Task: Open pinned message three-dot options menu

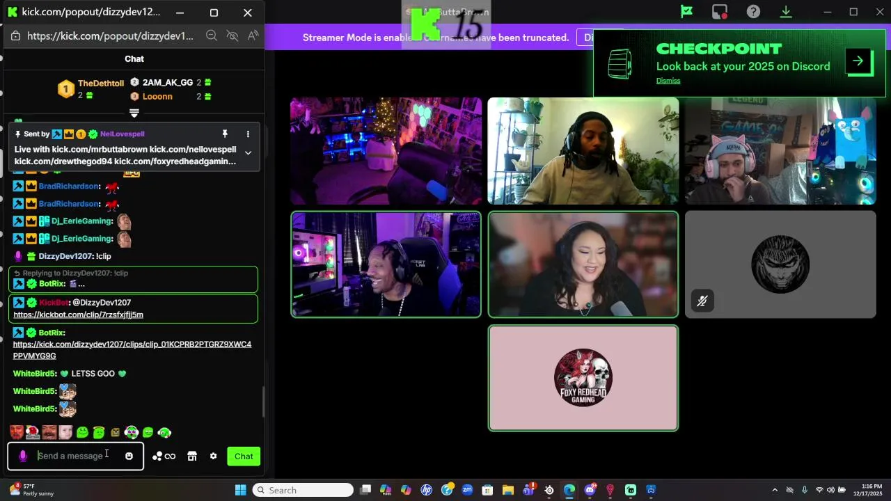Action: coord(248,134)
